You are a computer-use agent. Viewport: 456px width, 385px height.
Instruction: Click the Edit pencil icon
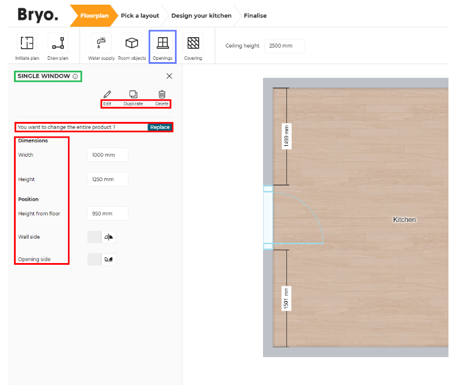107,94
